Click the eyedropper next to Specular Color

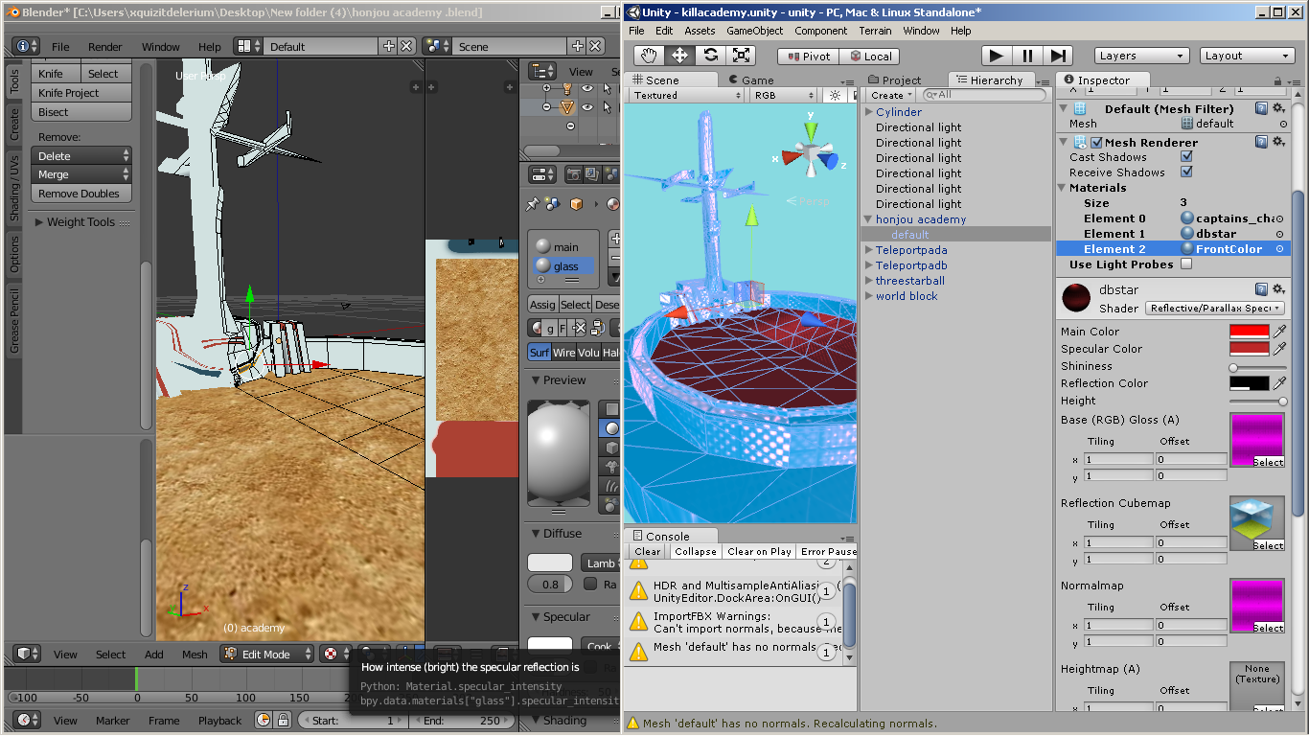pos(1279,349)
